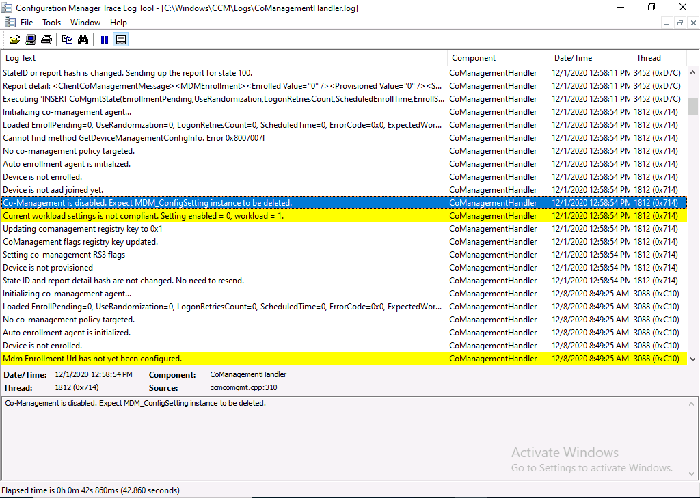Select the "Executing 'INSERT CoMgmtState" row
The height and width of the screenshot is (498, 700).
344,99
